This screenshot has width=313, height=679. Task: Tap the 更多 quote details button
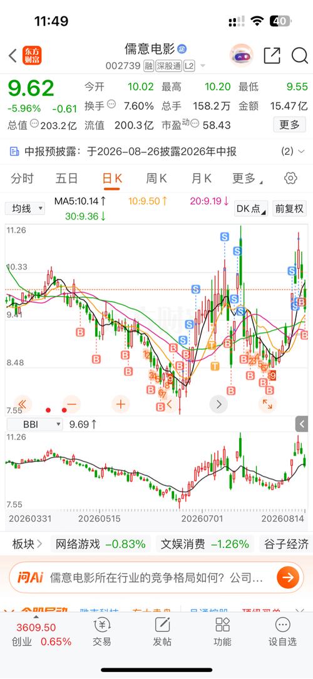[x=290, y=125]
